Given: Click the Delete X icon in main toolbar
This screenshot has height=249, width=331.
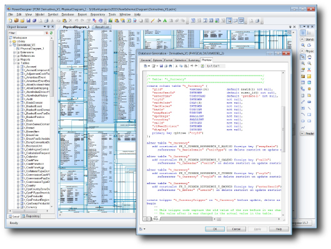Looking at the screenshot, I should 71,21.
